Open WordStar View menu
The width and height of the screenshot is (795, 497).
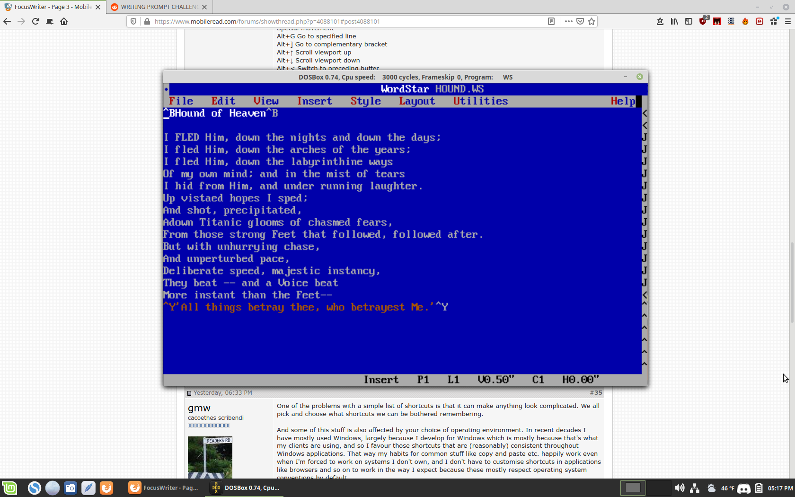[x=266, y=101]
